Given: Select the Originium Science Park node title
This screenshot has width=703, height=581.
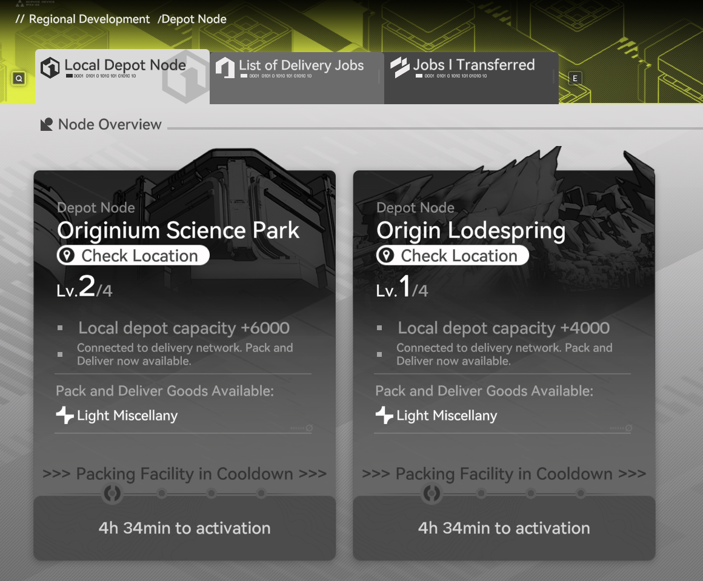Looking at the screenshot, I should coord(178,230).
